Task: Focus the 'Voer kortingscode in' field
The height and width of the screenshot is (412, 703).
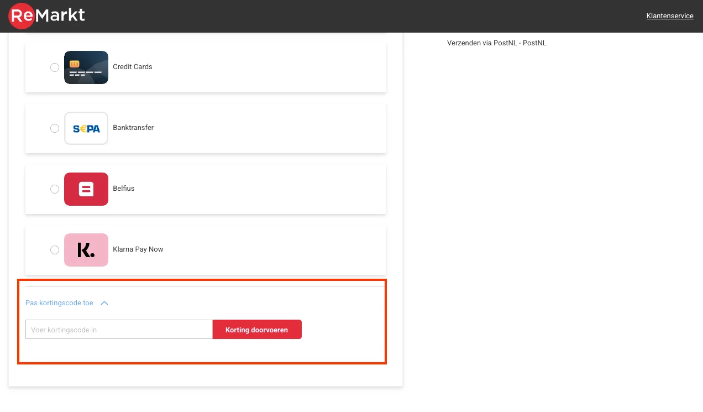Action: 119,330
